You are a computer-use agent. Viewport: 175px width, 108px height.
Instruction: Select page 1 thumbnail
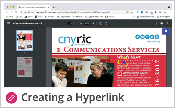25,40
